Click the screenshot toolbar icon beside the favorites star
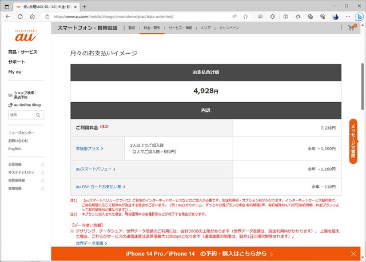Viewport: 366px width, 262px height. tap(260, 17)
